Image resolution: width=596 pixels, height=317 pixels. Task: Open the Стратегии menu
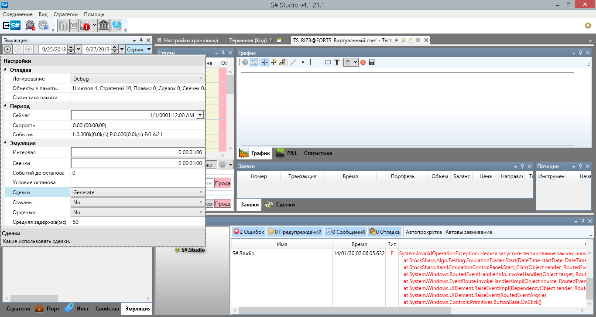(65, 14)
